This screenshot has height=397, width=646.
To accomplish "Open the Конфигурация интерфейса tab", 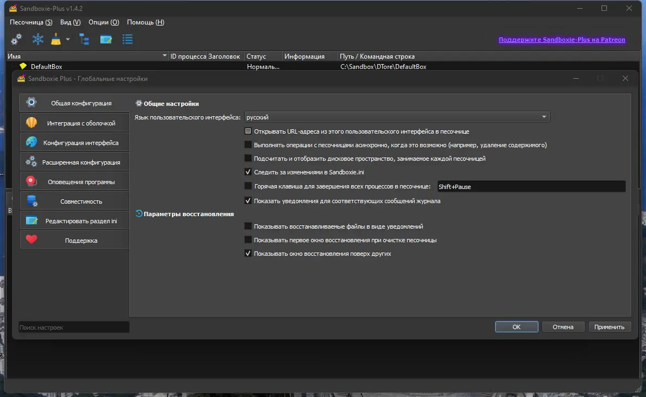I will (74, 143).
